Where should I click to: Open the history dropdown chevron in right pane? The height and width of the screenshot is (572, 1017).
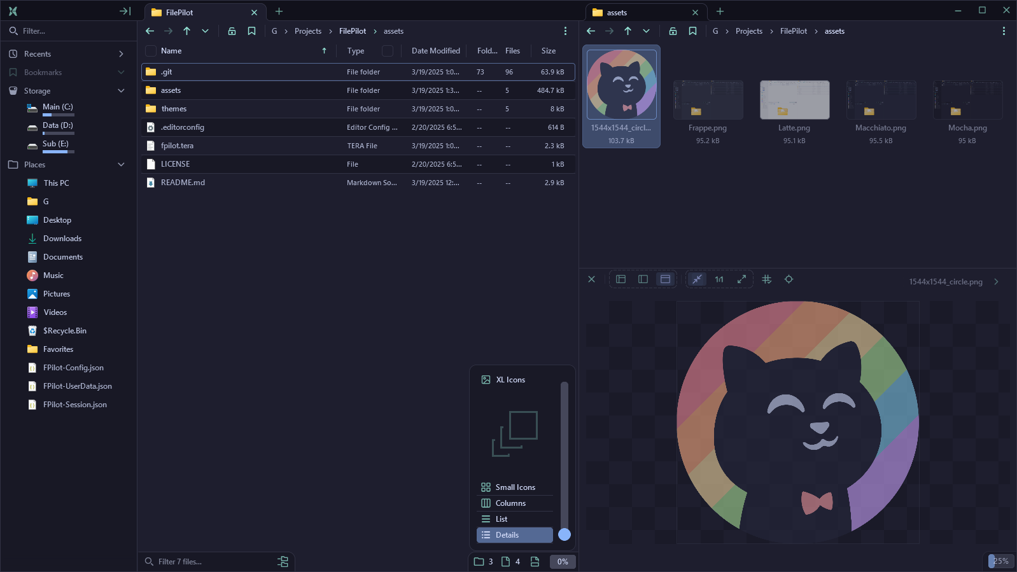646,31
